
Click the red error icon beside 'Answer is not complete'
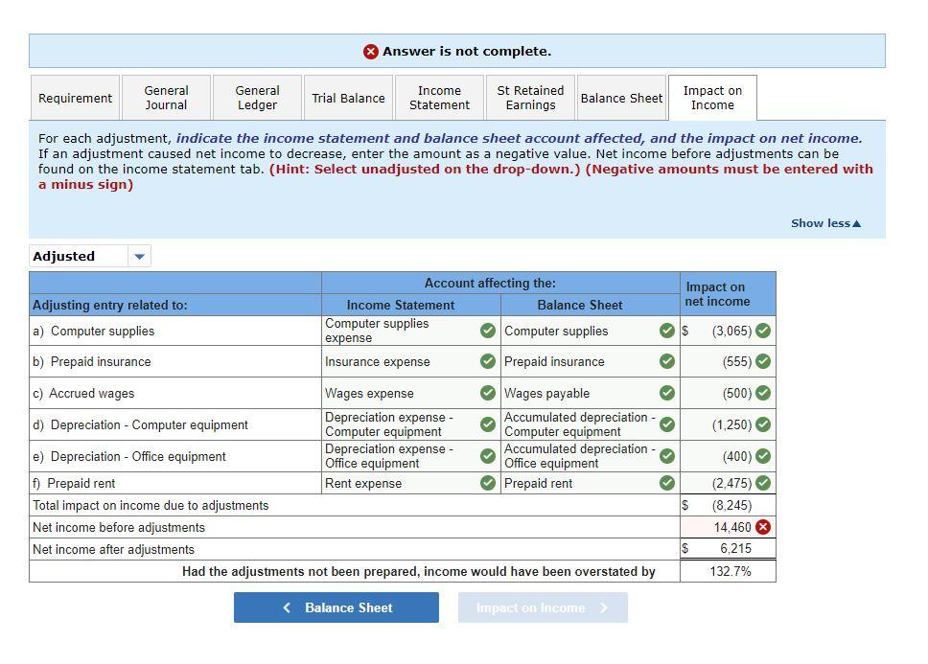370,52
